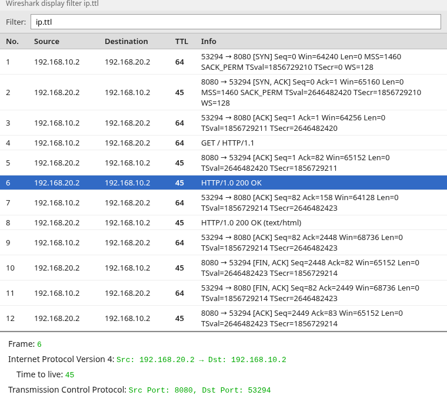The height and width of the screenshot is (402, 447).
Task: Click the ip.ttl filter input field
Action: [x=236, y=22]
